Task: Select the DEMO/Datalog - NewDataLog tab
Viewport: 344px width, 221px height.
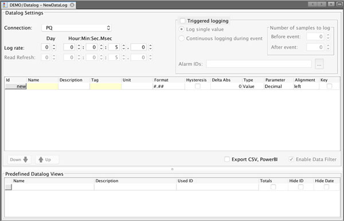Action: click(38, 5)
